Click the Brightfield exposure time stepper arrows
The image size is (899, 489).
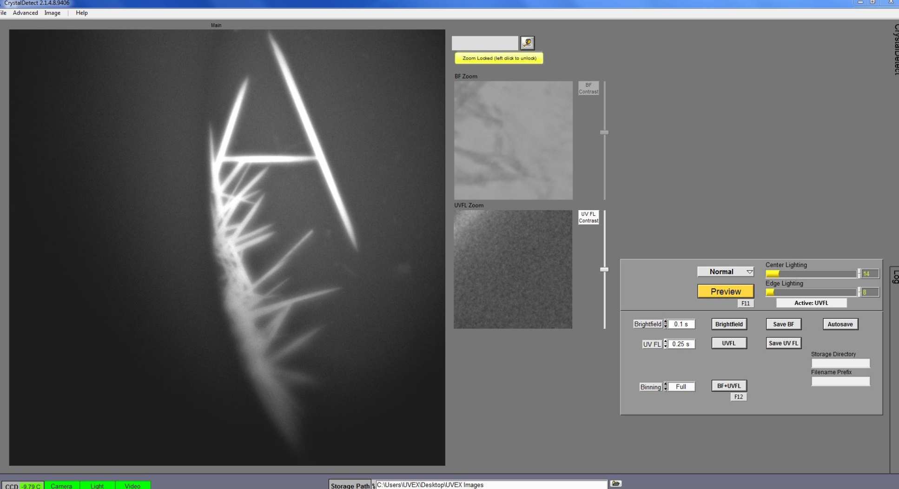point(665,324)
